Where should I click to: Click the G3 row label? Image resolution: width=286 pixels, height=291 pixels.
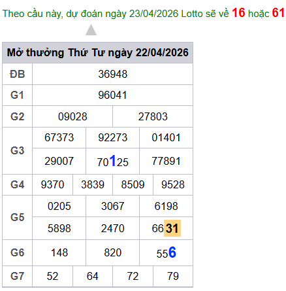(x=17, y=150)
